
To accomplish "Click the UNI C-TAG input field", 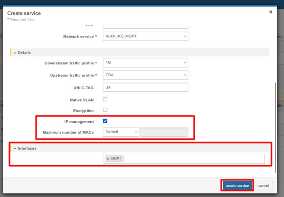I will pyautogui.click(x=145, y=88).
